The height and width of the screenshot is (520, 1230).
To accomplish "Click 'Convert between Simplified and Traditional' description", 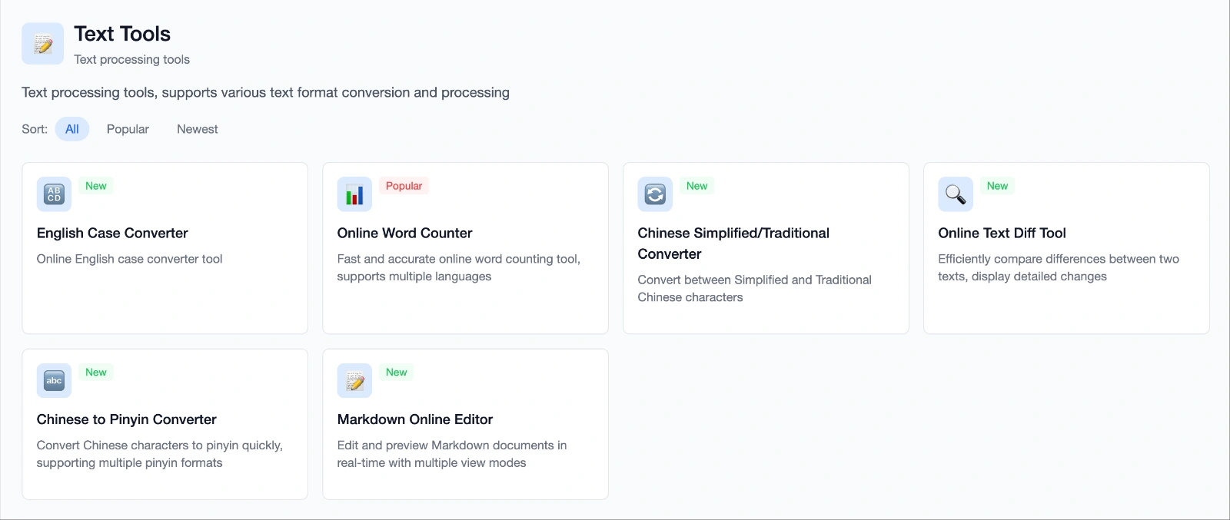I will [x=754, y=289].
